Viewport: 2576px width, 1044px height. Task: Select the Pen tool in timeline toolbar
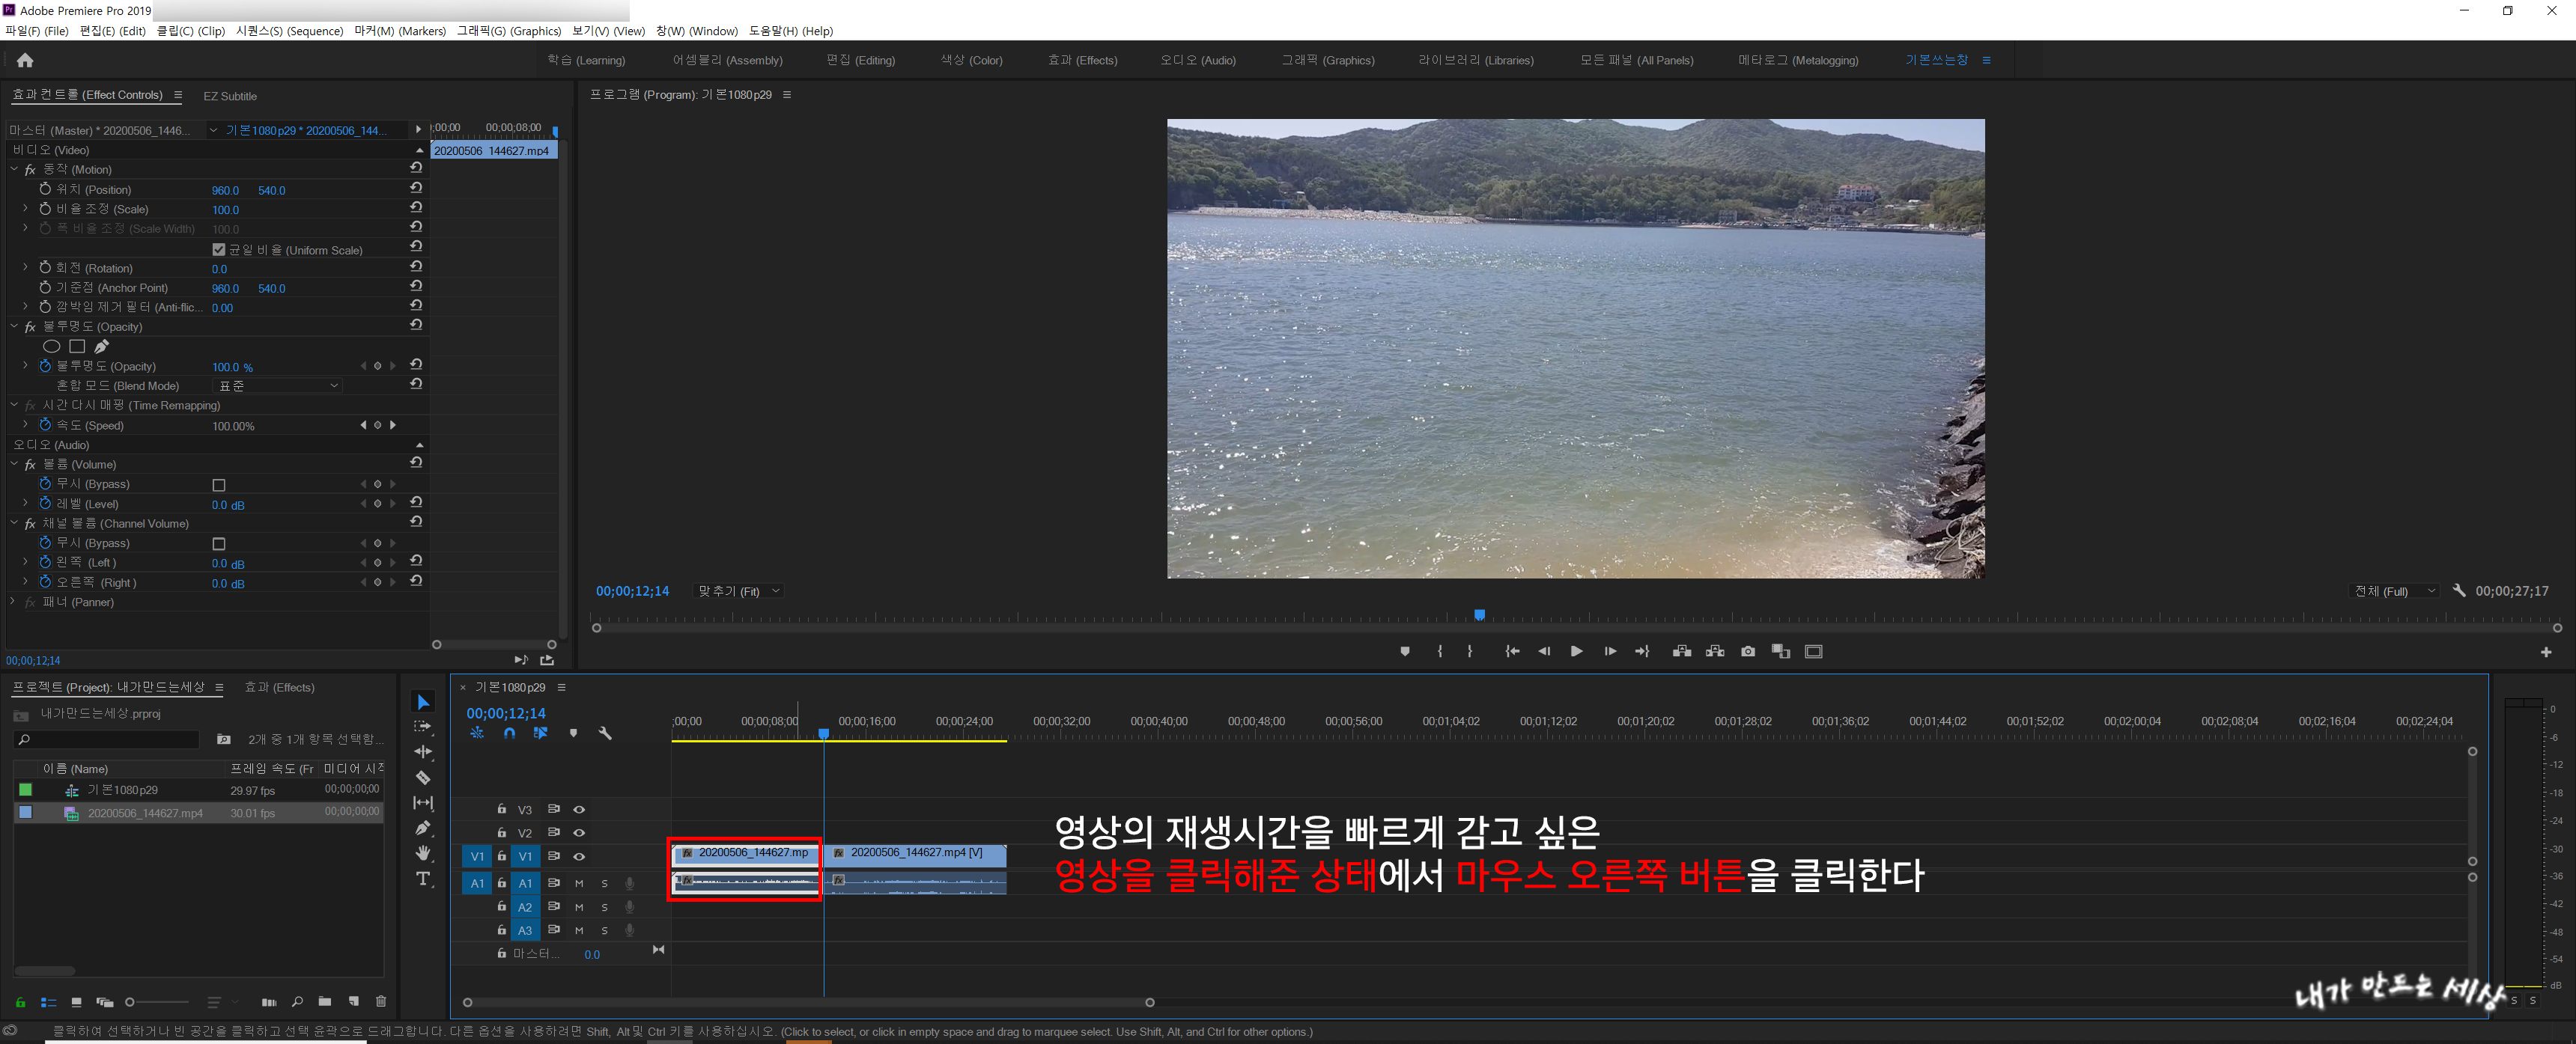tap(423, 827)
